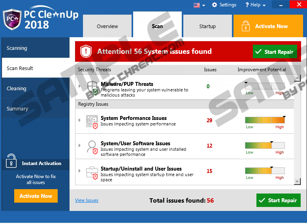Open Settings with the gear icon

[x=224, y=5]
